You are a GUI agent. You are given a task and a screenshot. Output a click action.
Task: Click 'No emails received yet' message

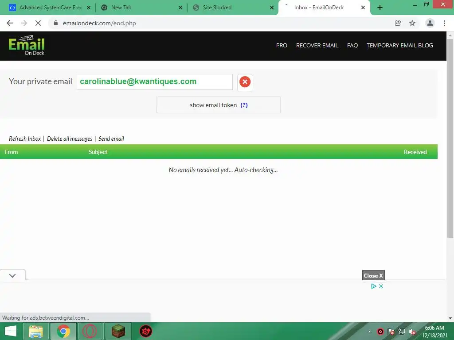click(223, 170)
